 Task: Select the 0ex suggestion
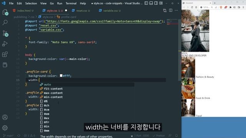coord(87,118)
